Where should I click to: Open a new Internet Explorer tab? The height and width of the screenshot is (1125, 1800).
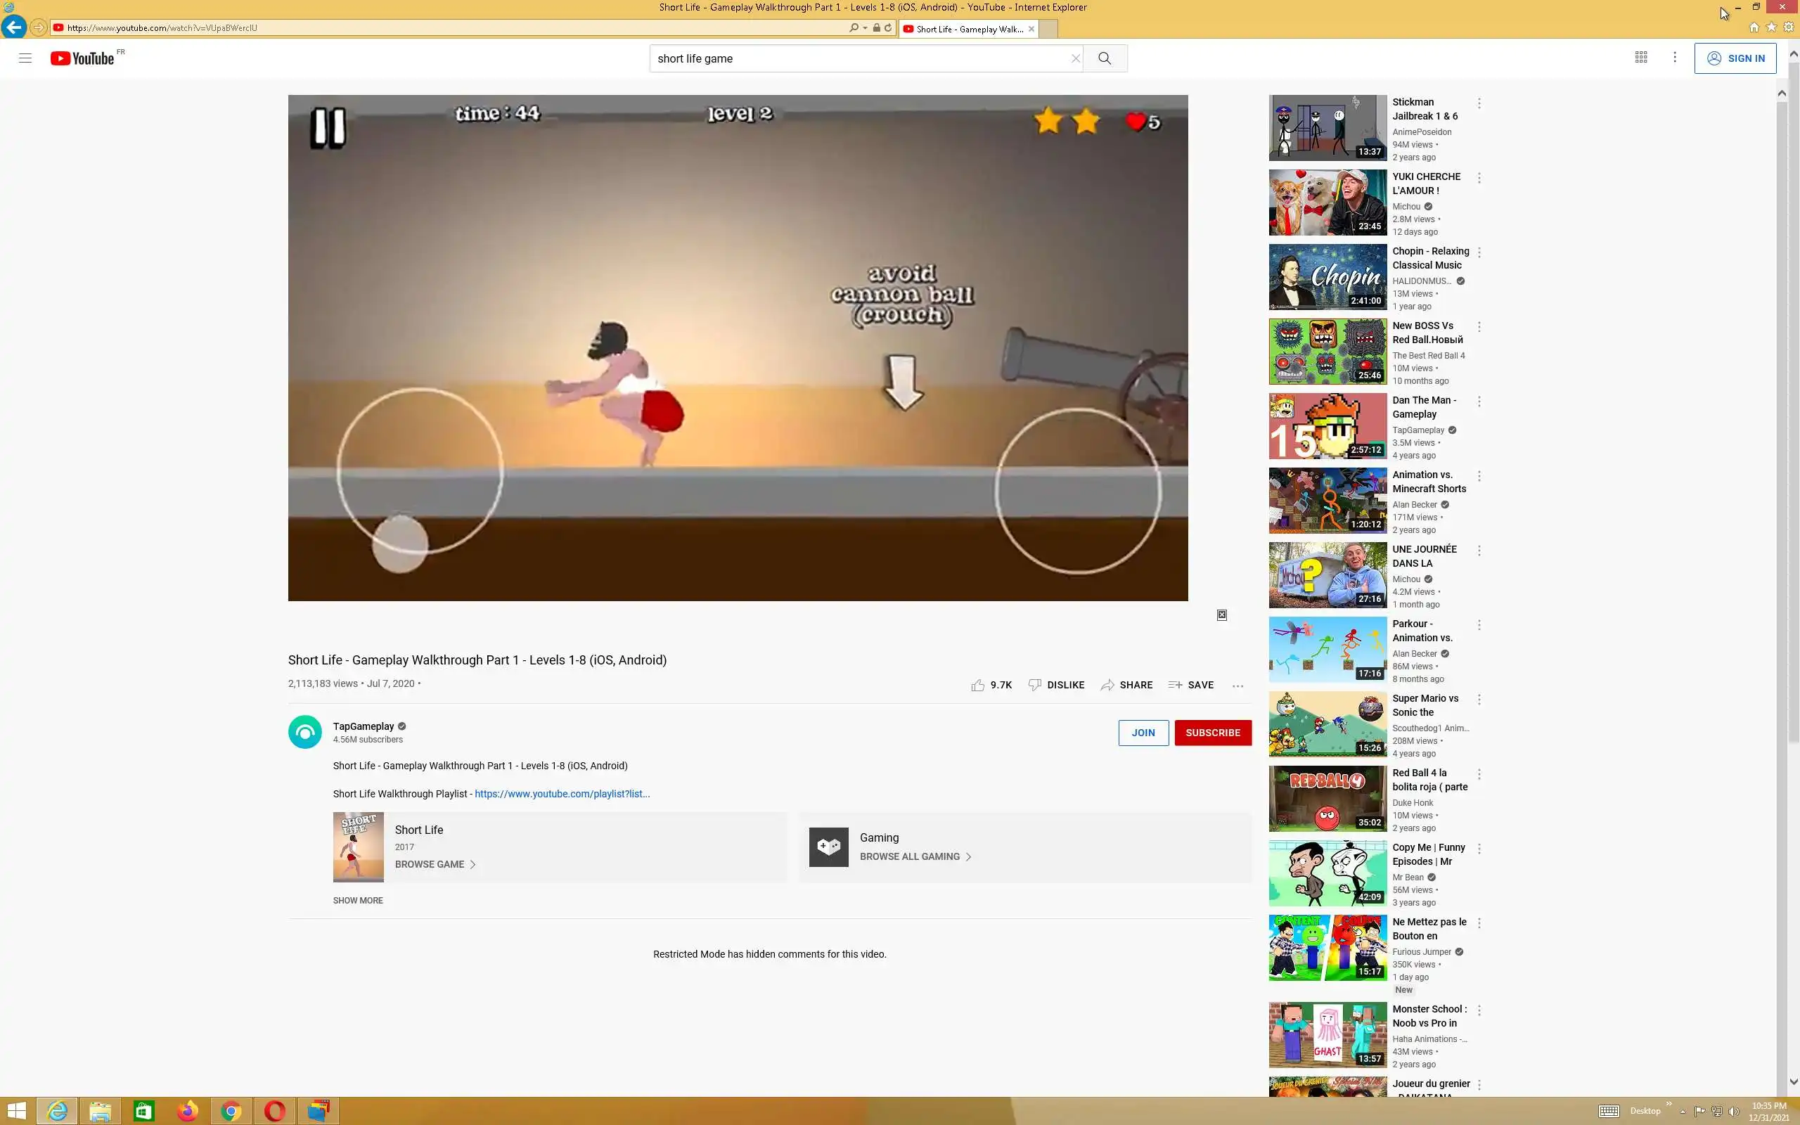pyautogui.click(x=1047, y=29)
